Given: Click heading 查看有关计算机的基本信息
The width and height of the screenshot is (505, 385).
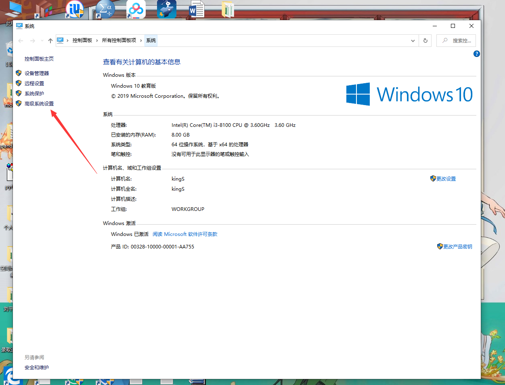Looking at the screenshot, I should [x=142, y=62].
